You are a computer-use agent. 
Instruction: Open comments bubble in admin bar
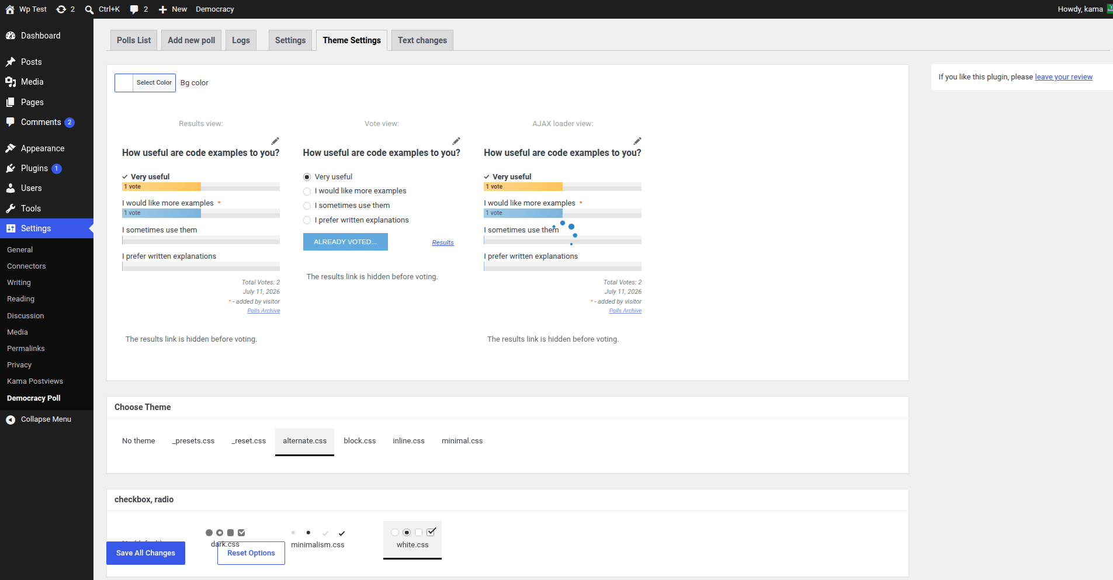(134, 9)
